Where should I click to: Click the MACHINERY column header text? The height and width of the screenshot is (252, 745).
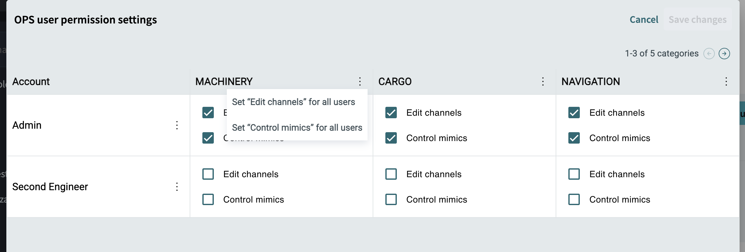pyautogui.click(x=224, y=81)
